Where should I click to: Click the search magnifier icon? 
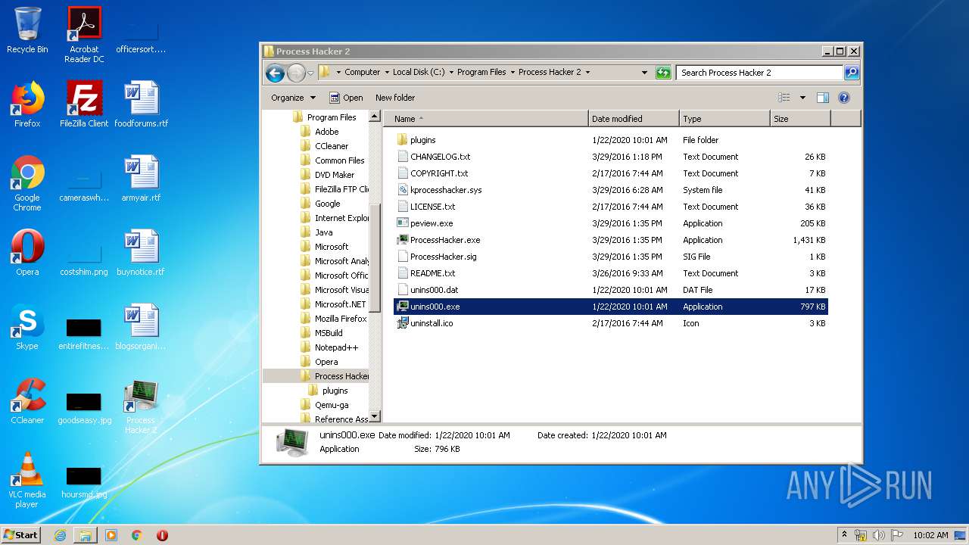852,73
